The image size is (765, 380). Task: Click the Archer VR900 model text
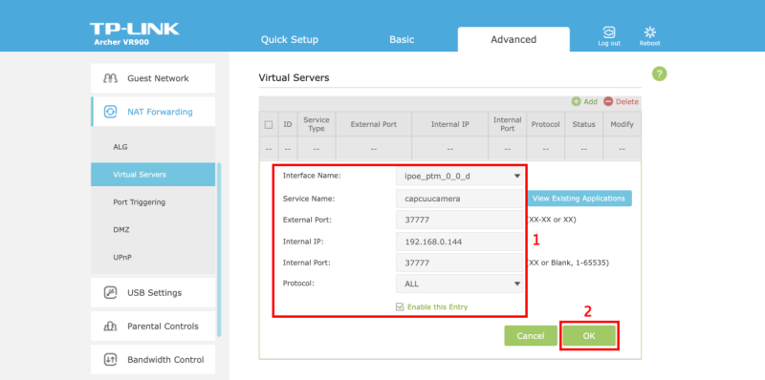click(121, 42)
